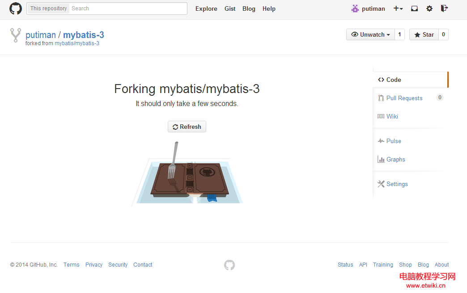The width and height of the screenshot is (467, 293).
Task: Click the sign out icon
Action: [x=444, y=8]
